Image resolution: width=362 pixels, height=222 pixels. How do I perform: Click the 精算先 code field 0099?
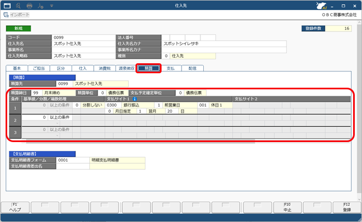coord(64,84)
